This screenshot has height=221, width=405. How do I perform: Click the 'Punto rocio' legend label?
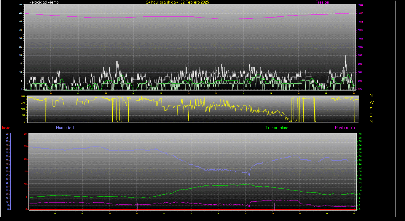tap(345, 128)
